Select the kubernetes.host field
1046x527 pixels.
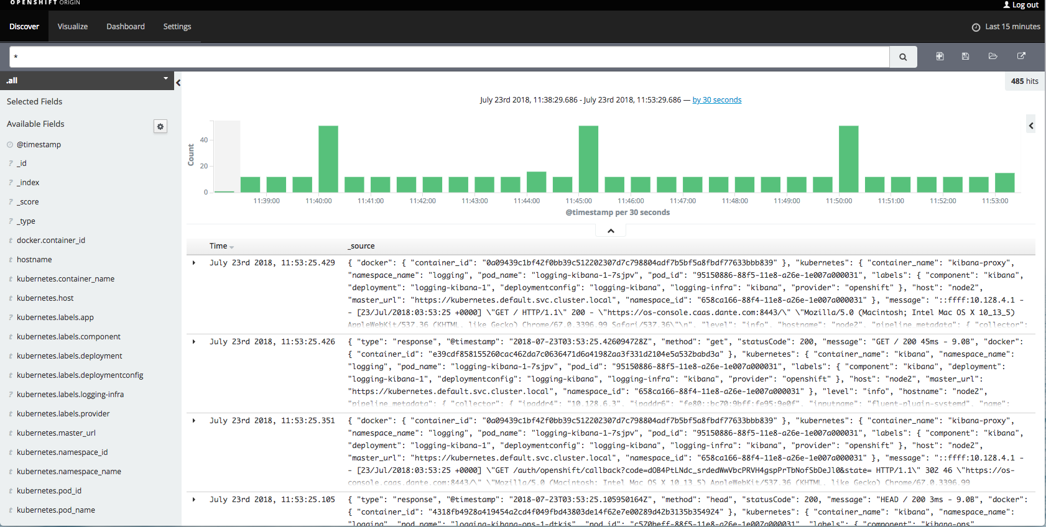pos(45,298)
